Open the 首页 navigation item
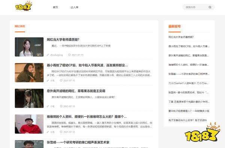This screenshot has height=148, width=225. point(55,7)
